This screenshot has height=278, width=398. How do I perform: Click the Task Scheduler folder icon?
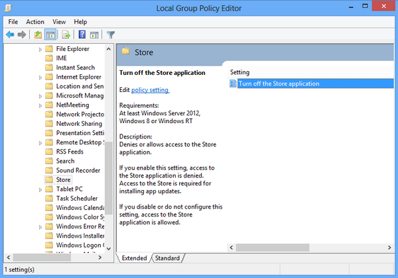pyautogui.click(x=49, y=199)
